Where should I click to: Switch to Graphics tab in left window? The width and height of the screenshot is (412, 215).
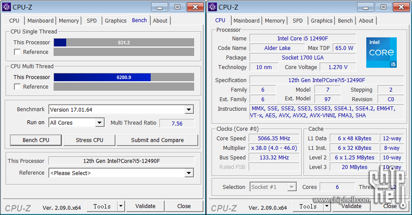pos(115,21)
